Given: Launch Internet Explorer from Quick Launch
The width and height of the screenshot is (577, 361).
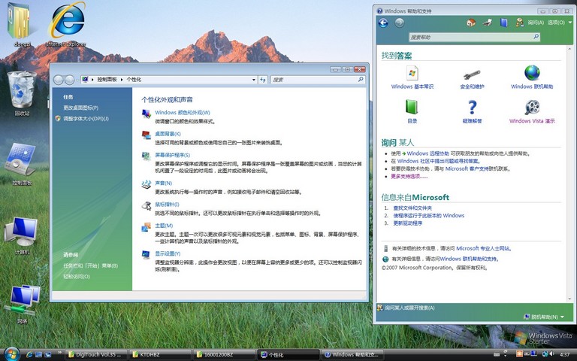Looking at the screenshot, I should (x=30, y=355).
